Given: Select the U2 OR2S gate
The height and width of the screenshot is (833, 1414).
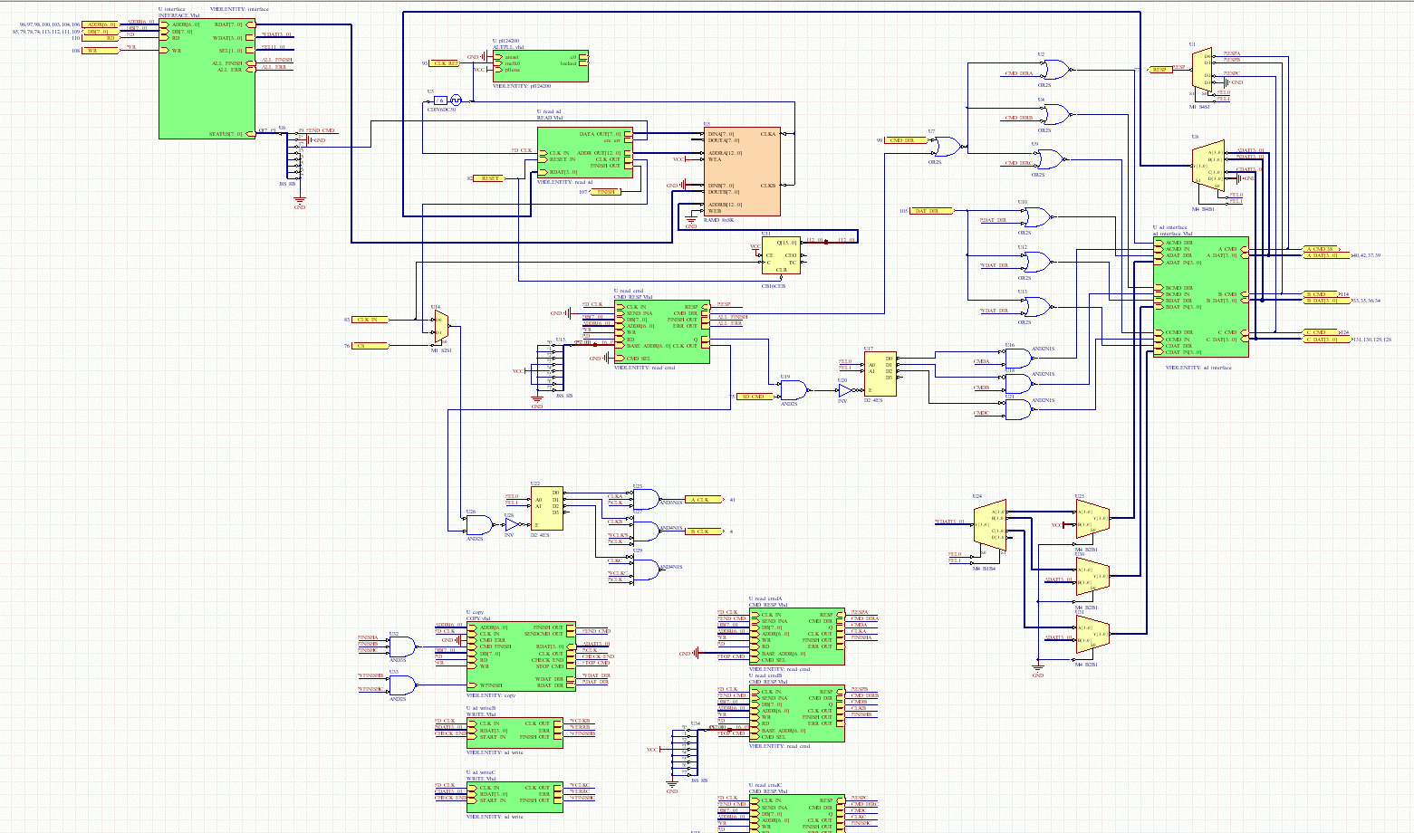Looking at the screenshot, I should tap(1053, 68).
